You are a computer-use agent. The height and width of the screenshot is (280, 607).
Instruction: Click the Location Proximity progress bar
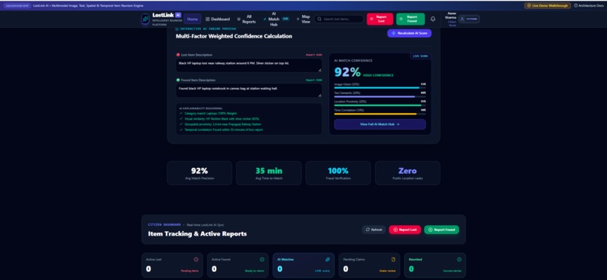pyautogui.click(x=380, y=105)
